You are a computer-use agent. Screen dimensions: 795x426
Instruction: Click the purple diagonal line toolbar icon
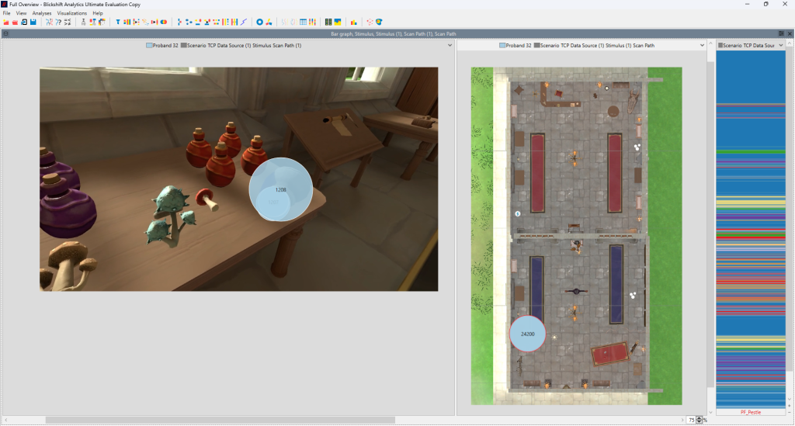click(244, 22)
